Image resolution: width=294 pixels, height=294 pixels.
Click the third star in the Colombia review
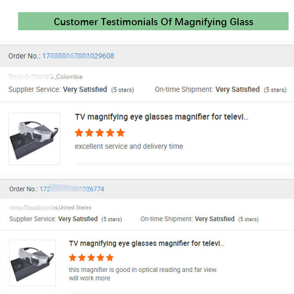[100, 133]
